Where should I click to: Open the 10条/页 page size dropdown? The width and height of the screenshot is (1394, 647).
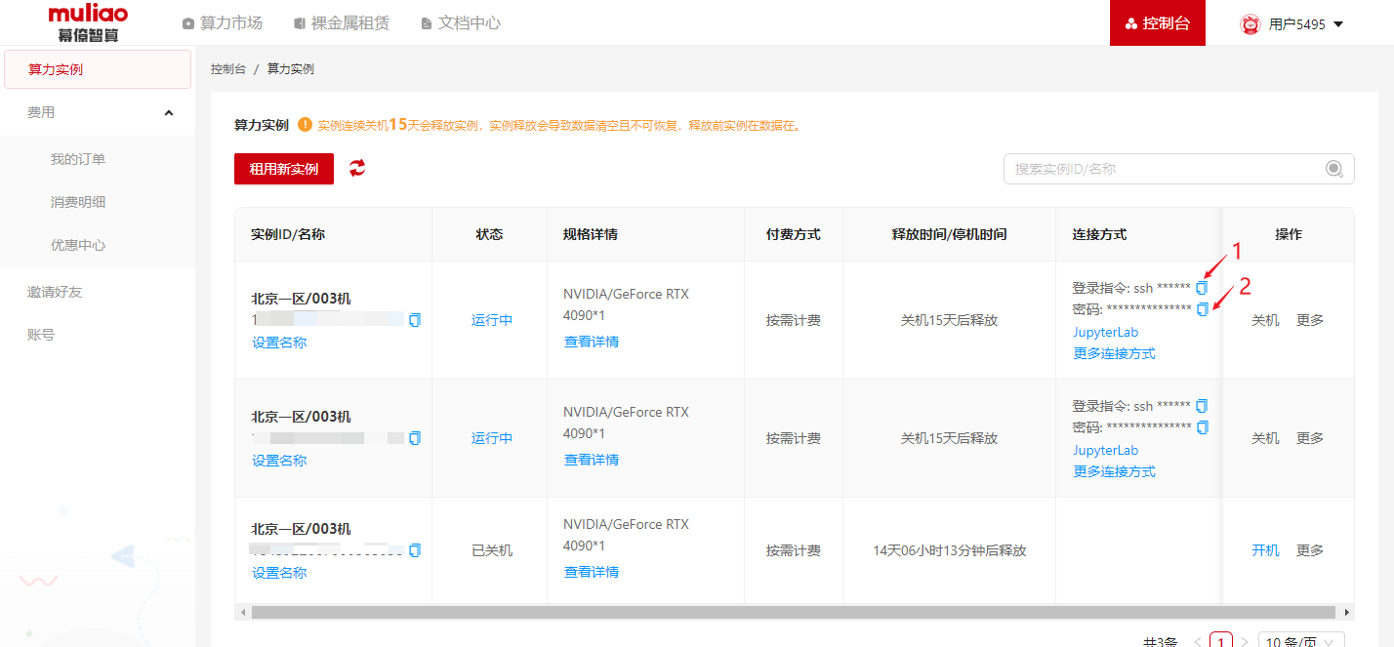click(1301, 640)
